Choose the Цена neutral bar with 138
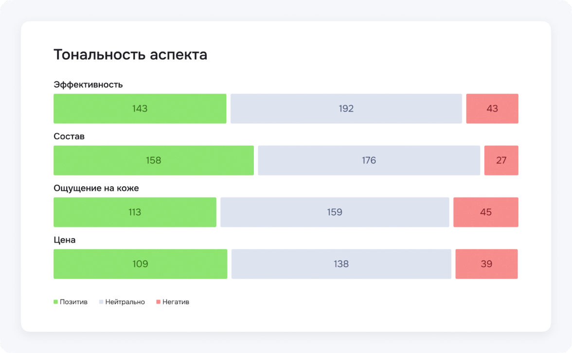 pos(341,264)
